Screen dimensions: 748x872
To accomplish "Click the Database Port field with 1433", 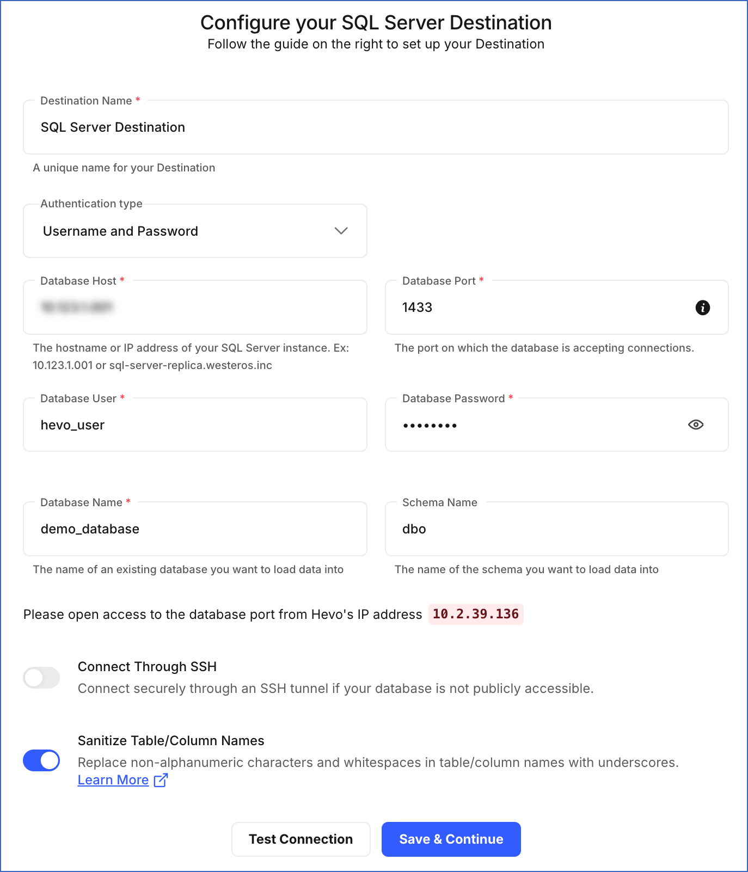I will pyautogui.click(x=556, y=308).
